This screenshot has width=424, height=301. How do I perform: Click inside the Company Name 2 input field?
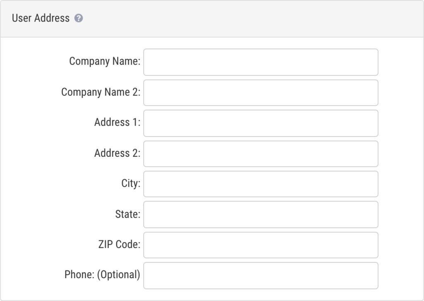click(x=260, y=92)
